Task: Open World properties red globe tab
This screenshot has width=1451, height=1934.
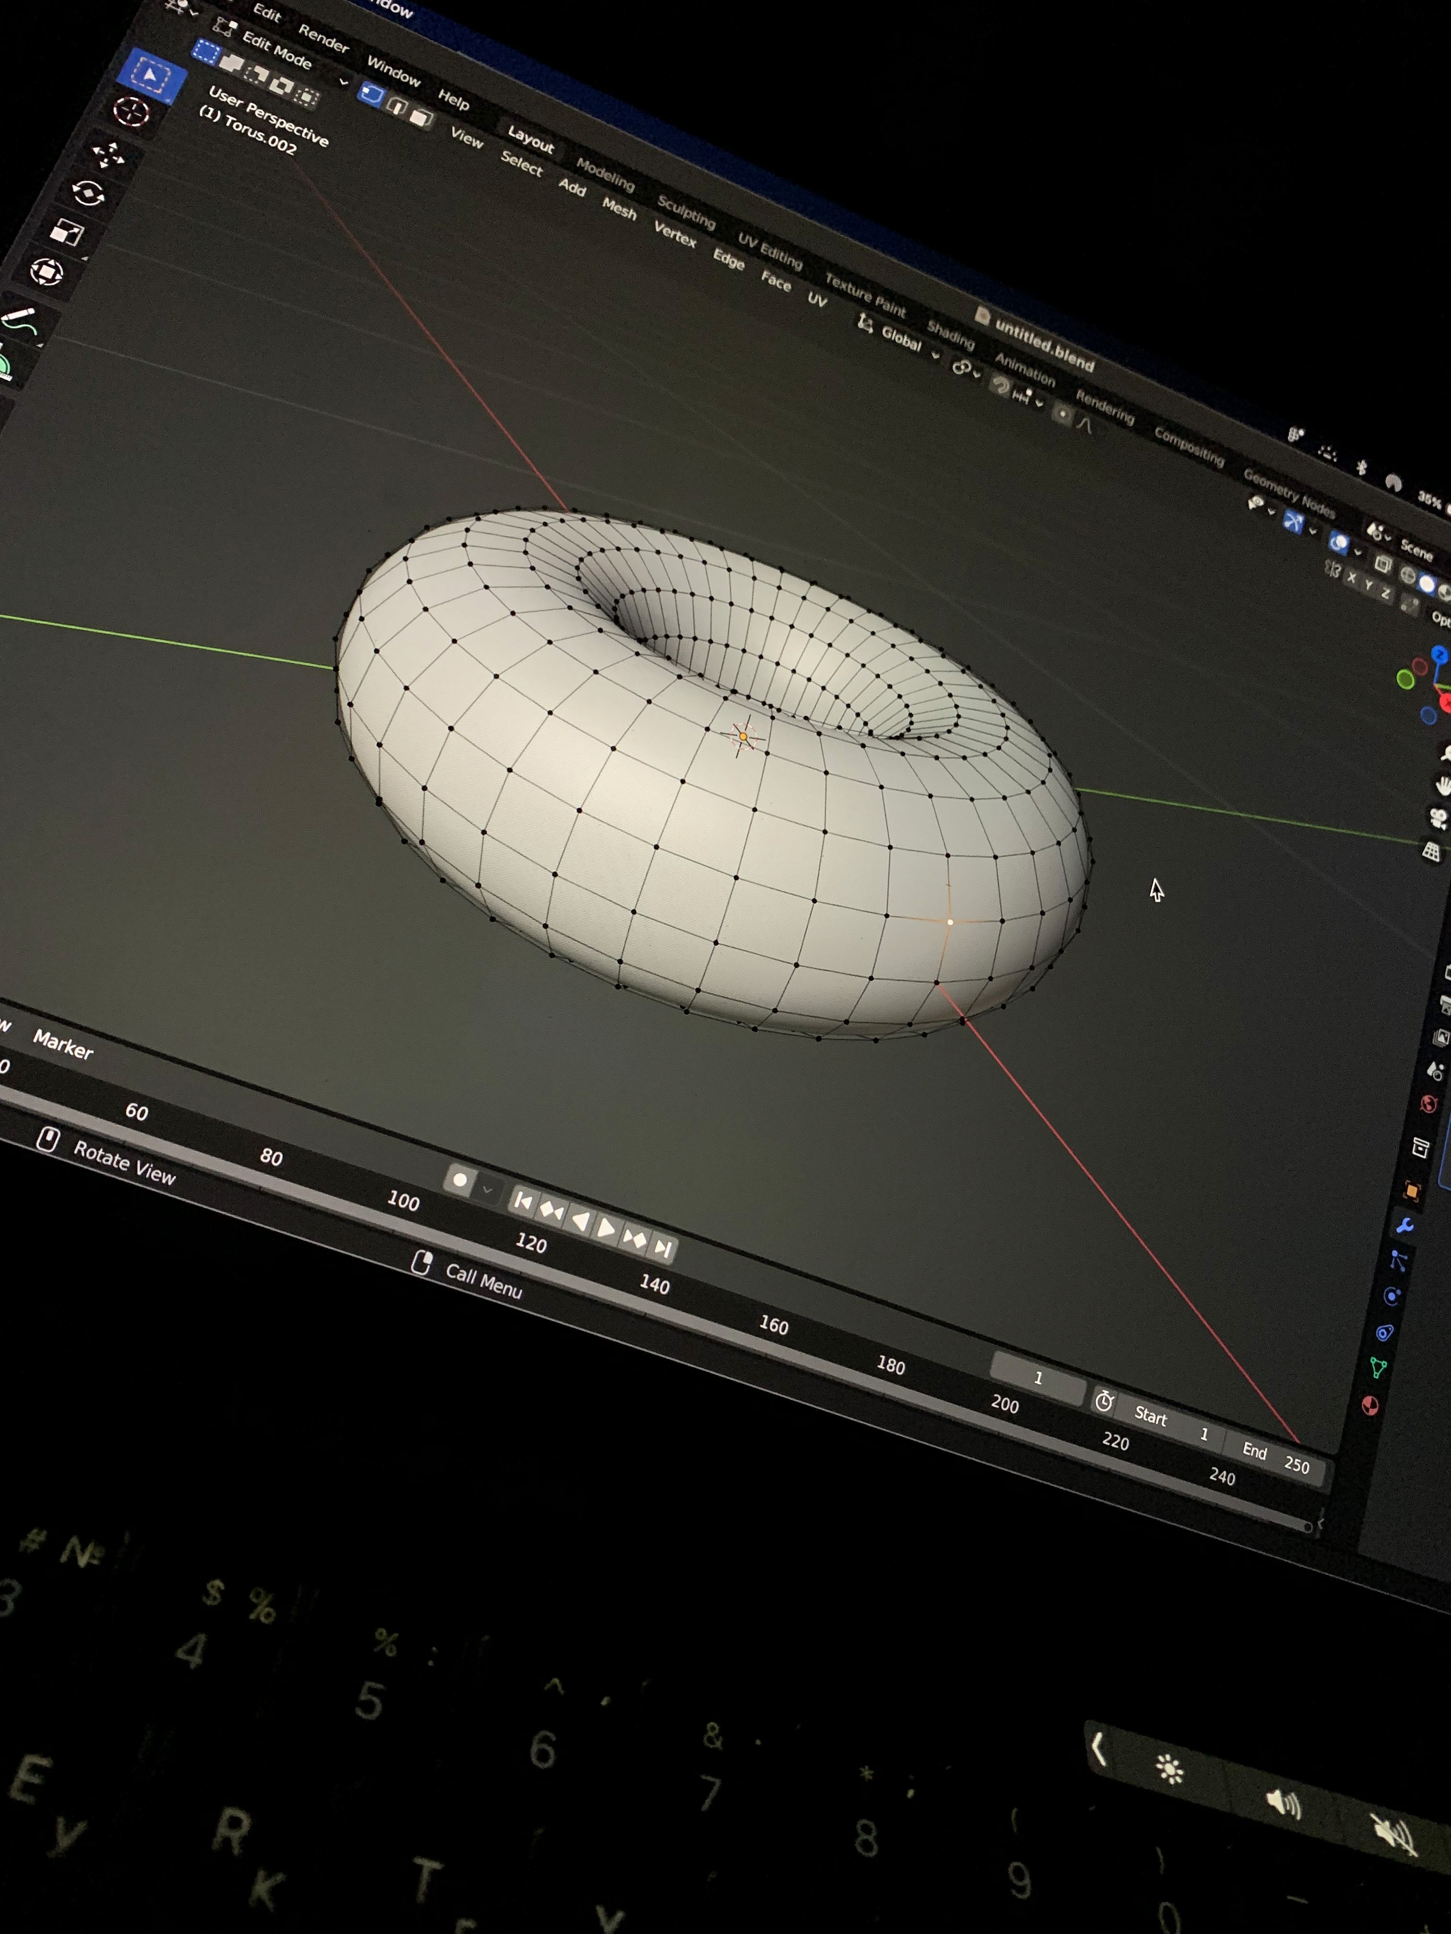Action: point(1429,1103)
